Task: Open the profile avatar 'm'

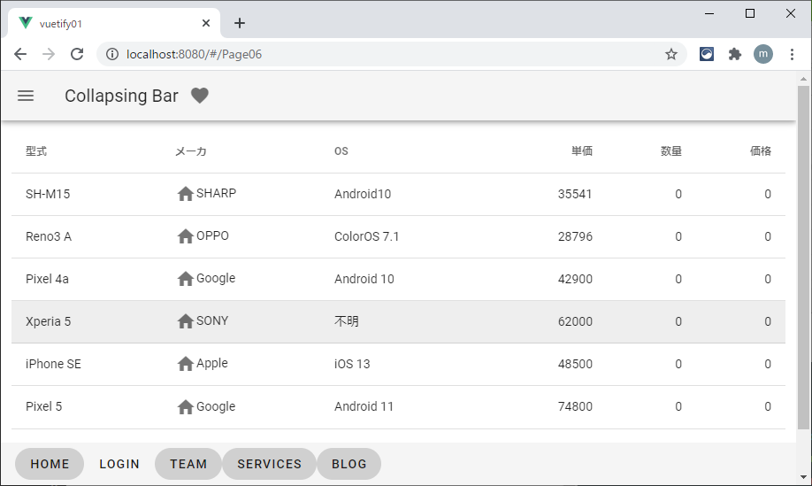Action: 763,54
